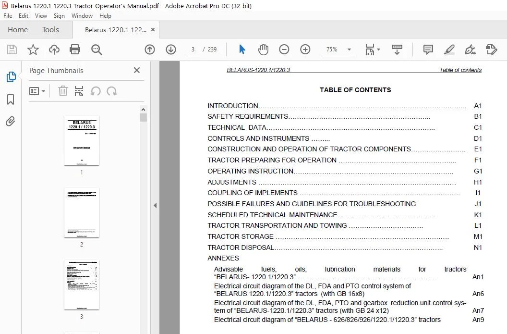Click the page number input field
The width and height of the screenshot is (507, 334).
pyautogui.click(x=193, y=49)
